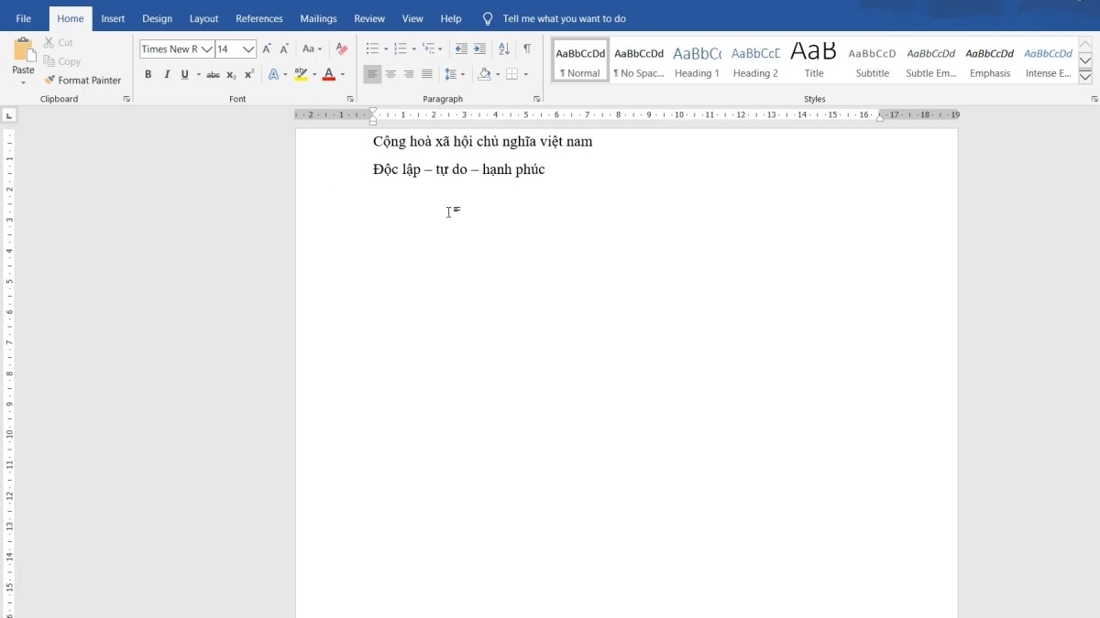The height and width of the screenshot is (618, 1100).
Task: Click the Tell me what you want to do box
Action: coord(564,18)
